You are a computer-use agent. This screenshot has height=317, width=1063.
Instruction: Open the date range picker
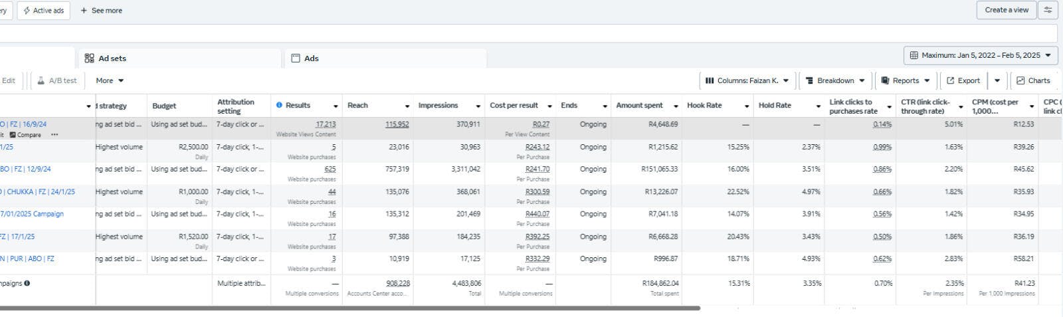980,55
